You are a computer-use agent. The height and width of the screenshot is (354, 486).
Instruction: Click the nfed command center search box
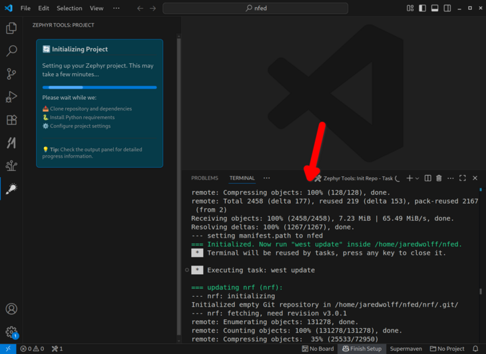(255, 9)
